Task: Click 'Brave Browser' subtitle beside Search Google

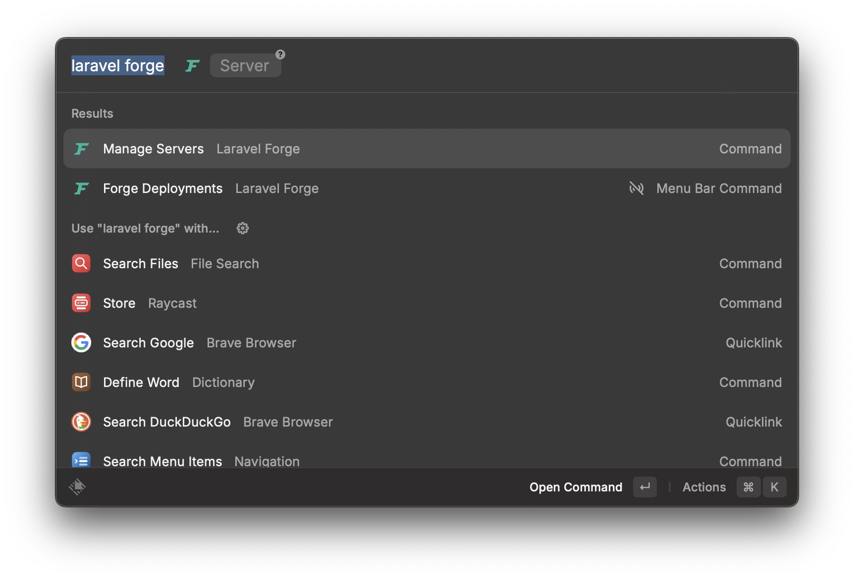Action: [x=251, y=342]
